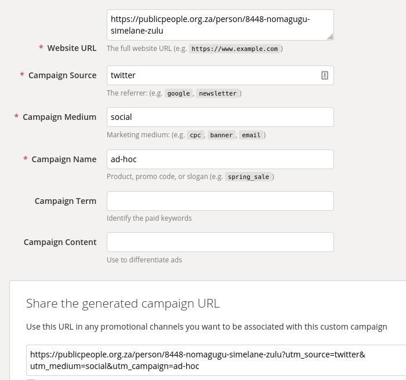Viewport: 406px width, 380px height.
Task: Click the Campaign Content label
Action: tap(60, 242)
